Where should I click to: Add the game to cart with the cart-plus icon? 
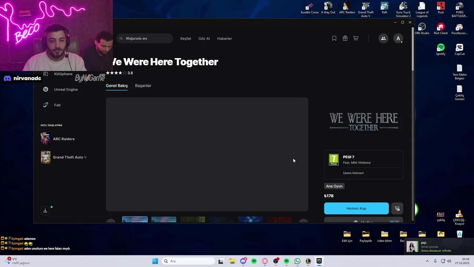click(397, 208)
